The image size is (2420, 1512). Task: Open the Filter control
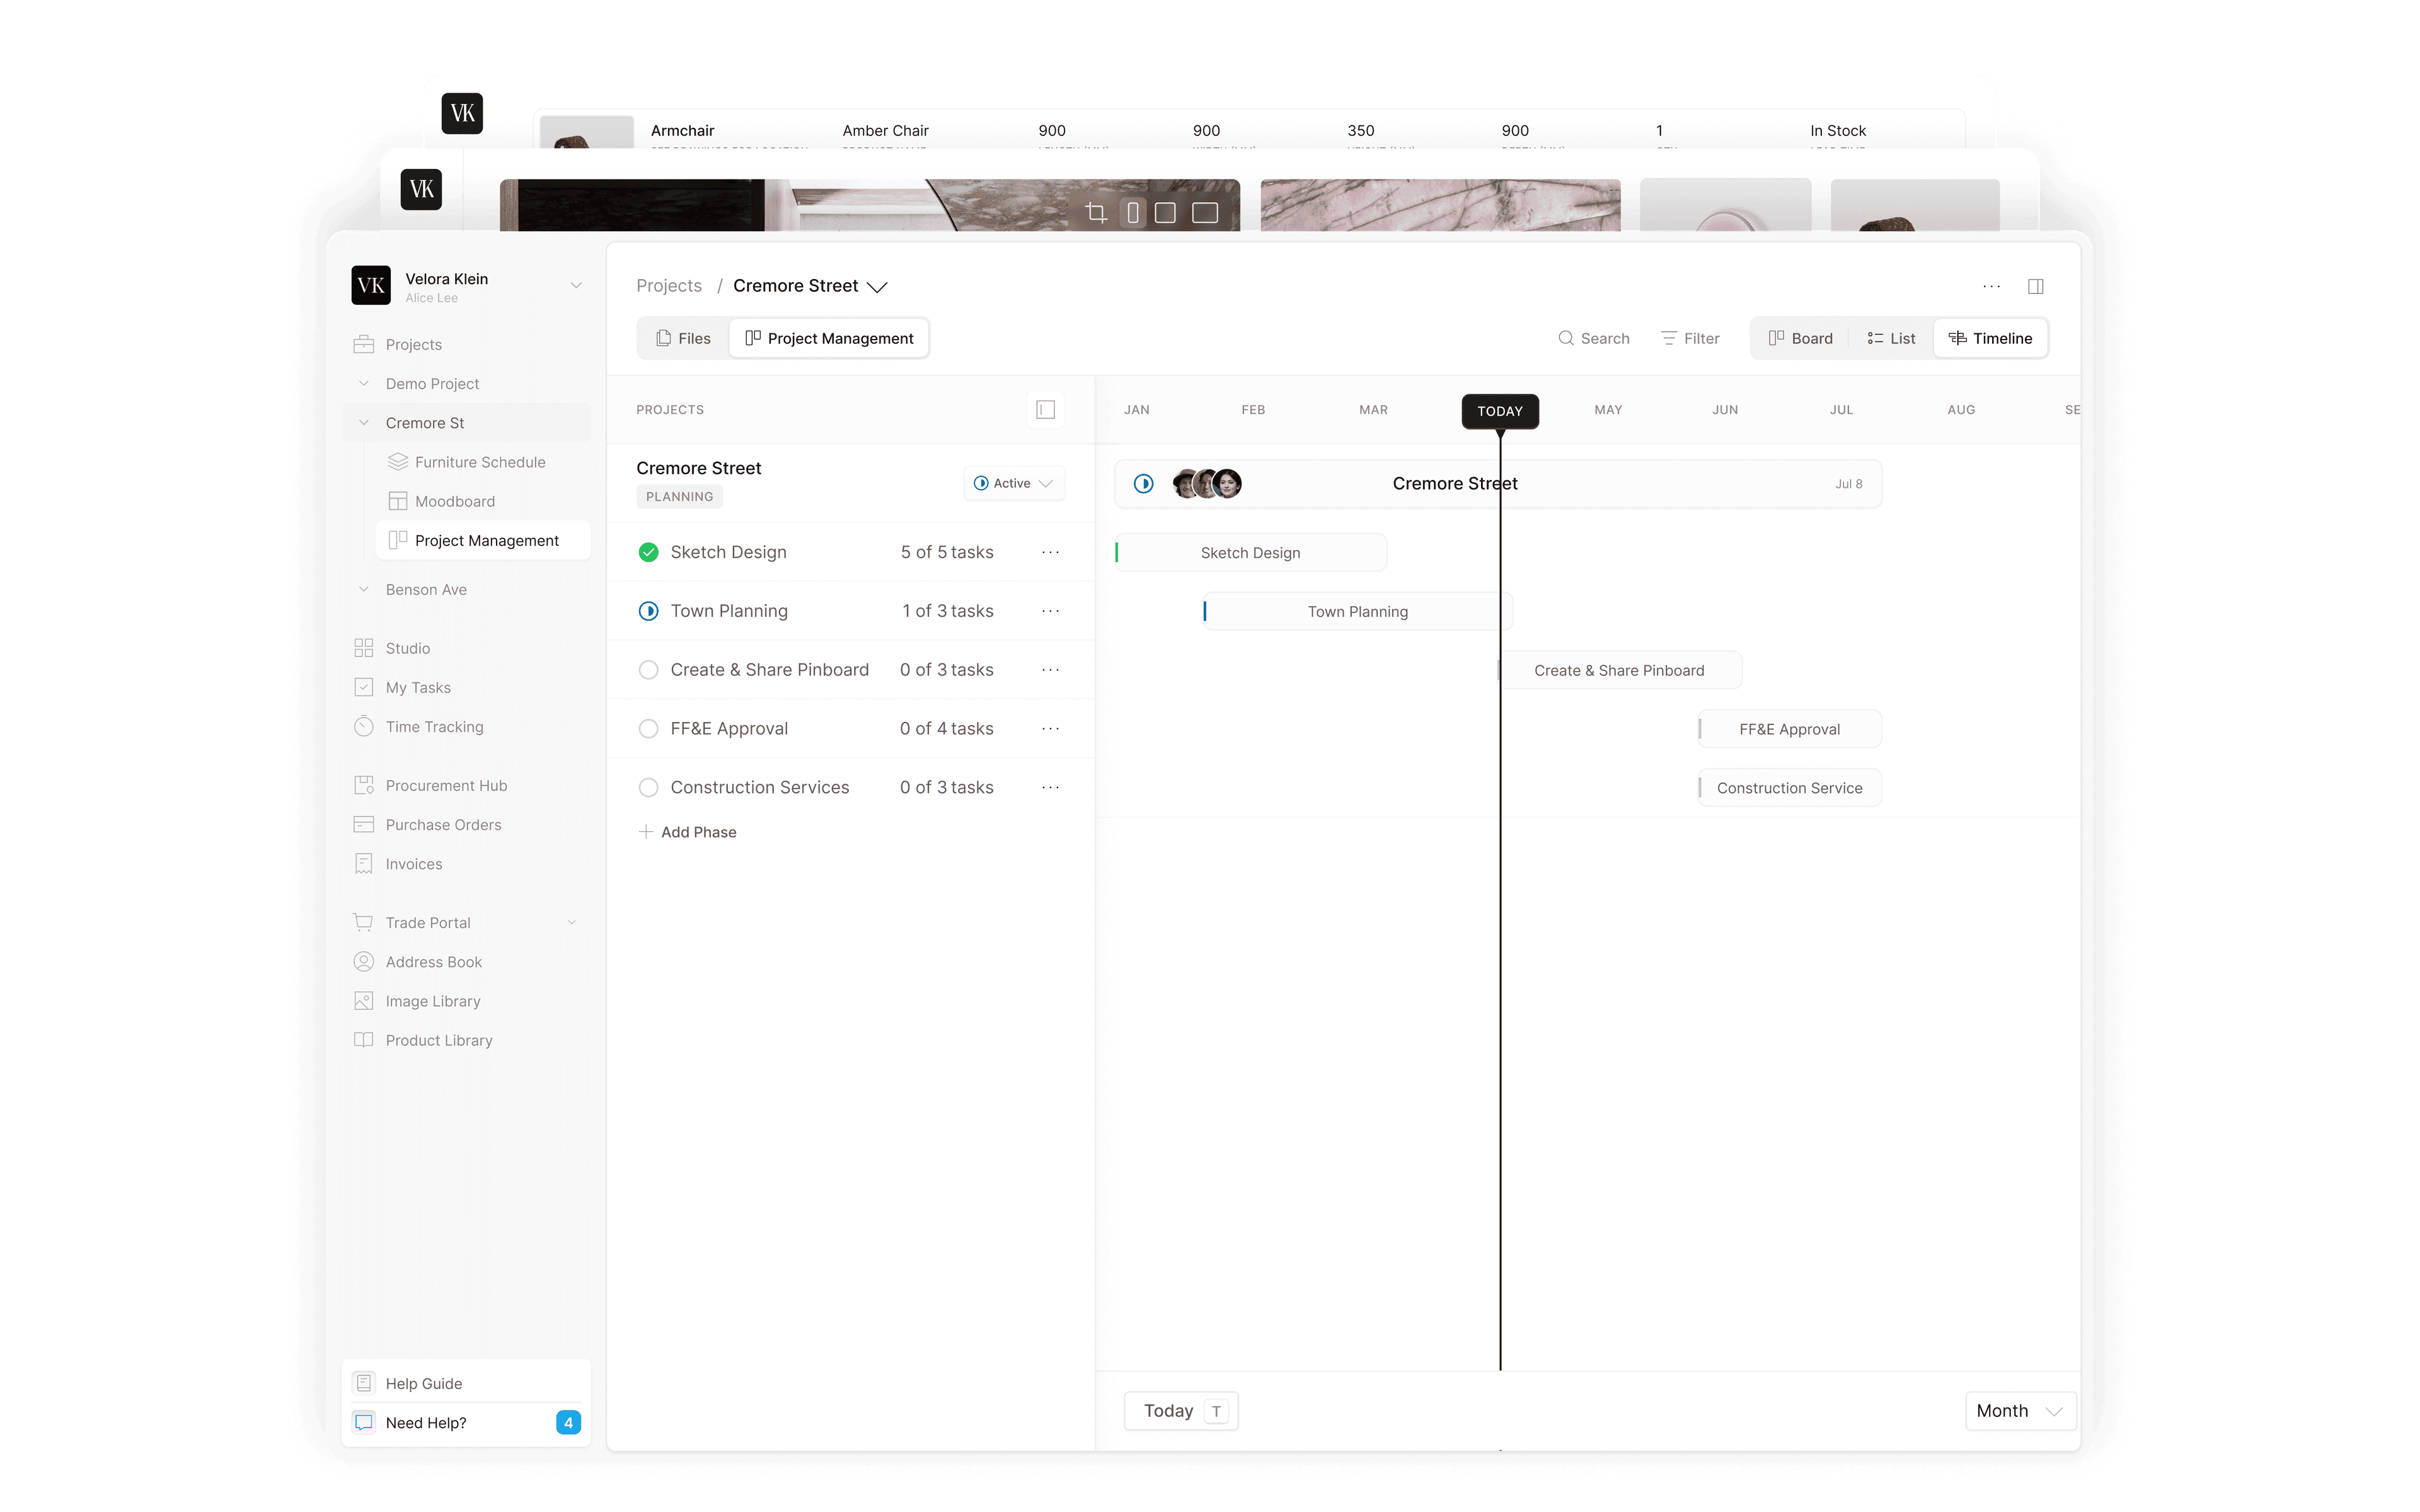(x=1690, y=338)
